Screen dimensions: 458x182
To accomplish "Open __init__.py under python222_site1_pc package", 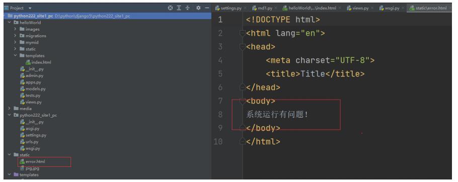I will pyautogui.click(x=32, y=122).
